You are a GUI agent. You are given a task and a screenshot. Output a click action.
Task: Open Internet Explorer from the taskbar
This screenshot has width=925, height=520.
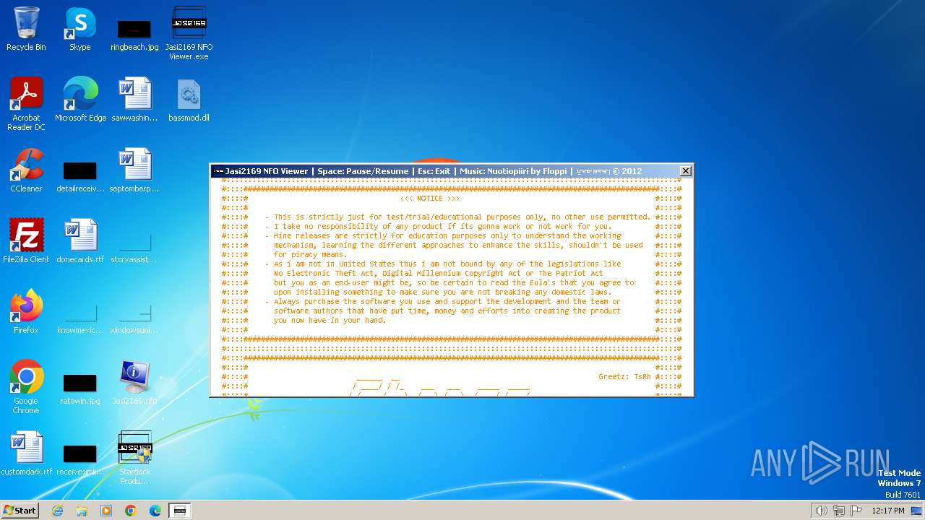pos(57,511)
